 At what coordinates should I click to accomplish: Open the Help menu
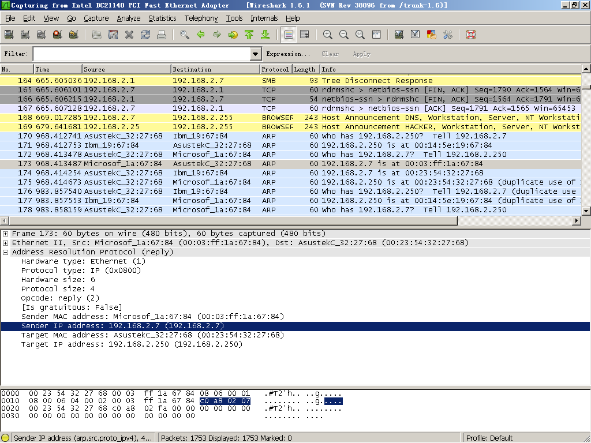[x=293, y=18]
